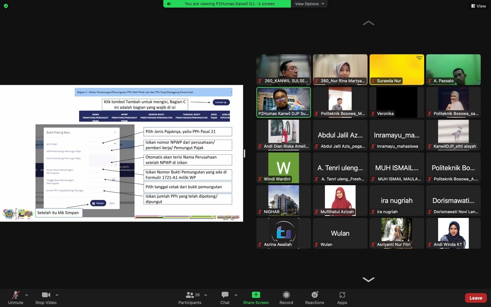Toggle Stop Video camera button
Screen dimensions: 491x307
coord(46,295)
